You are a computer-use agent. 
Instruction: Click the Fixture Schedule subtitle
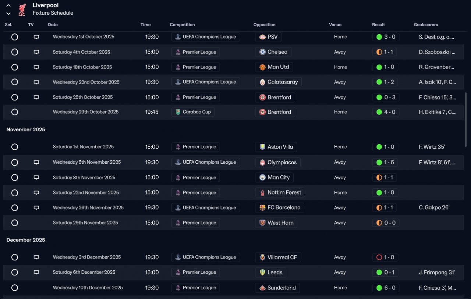click(53, 13)
